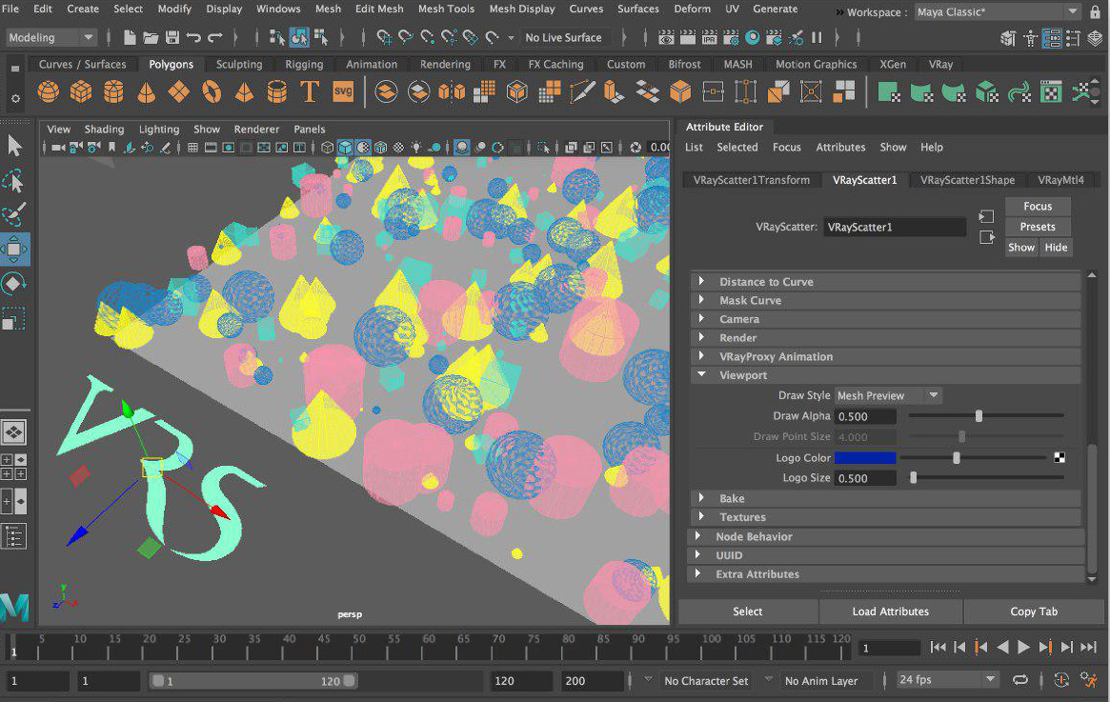Image resolution: width=1110 pixels, height=702 pixels.
Task: Create a polygon cylinder from the shelf
Action: point(113,92)
